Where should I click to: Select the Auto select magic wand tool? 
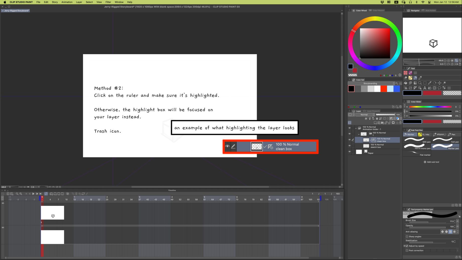pos(444,83)
